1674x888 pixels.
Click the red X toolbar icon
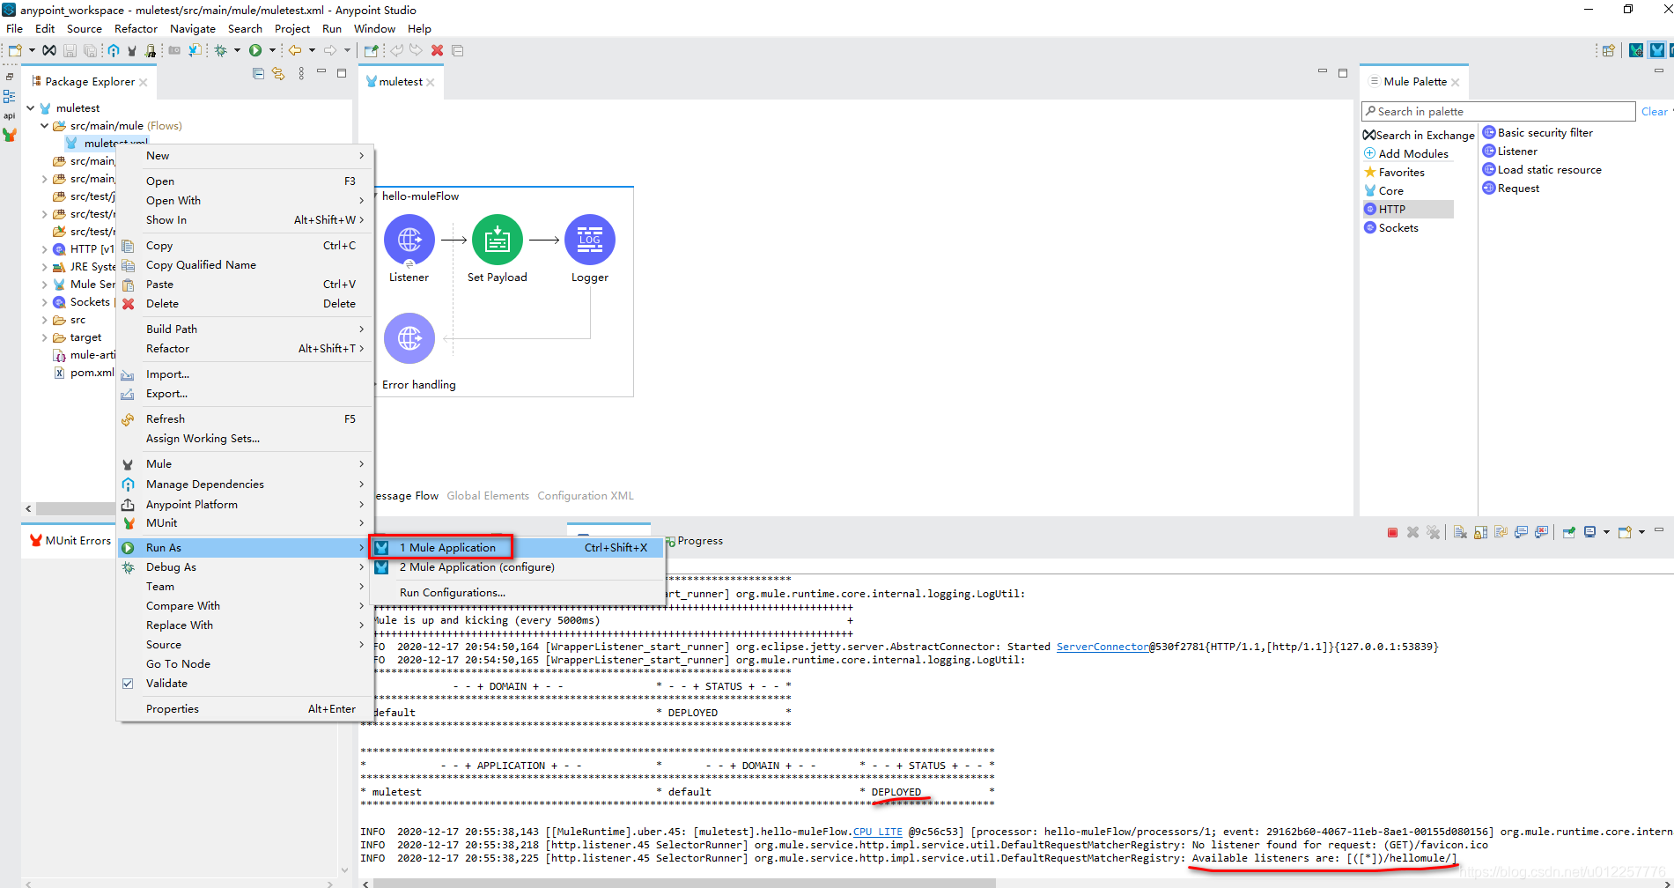pos(437,50)
